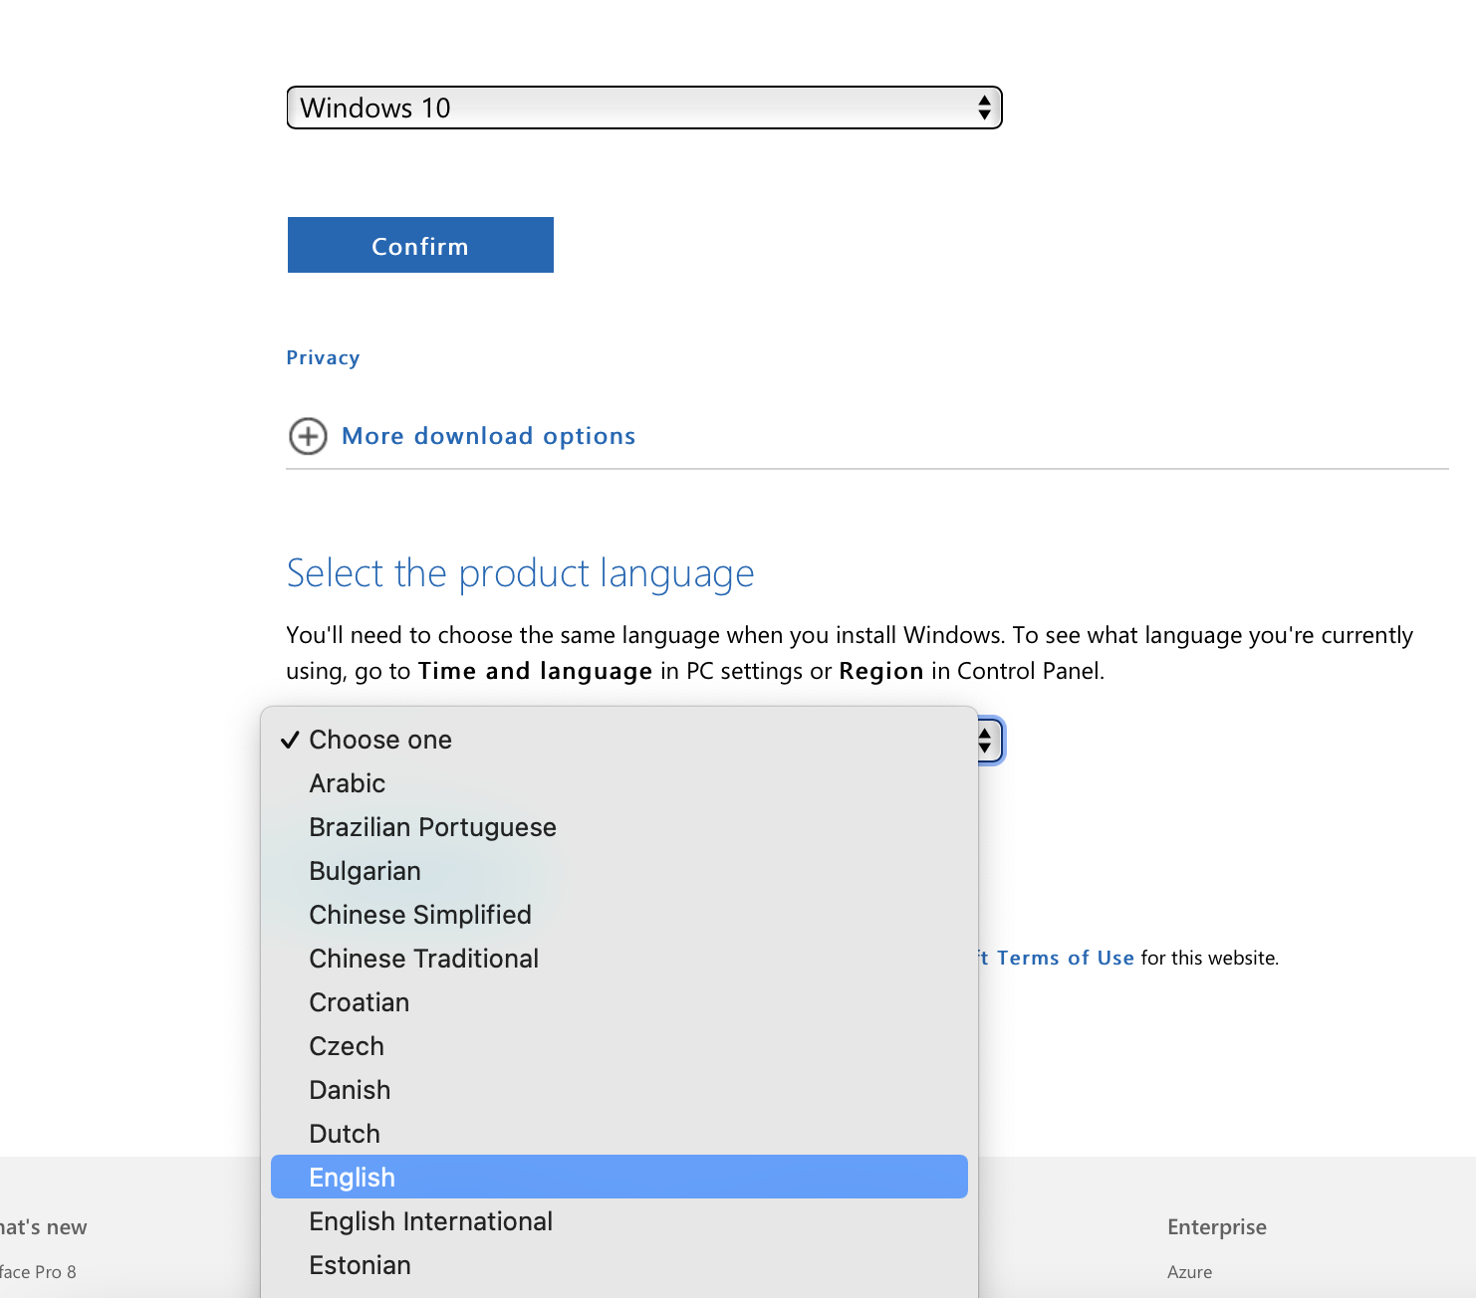The image size is (1476, 1298).
Task: Open the Surface Pro 8 footer link
Action: click(38, 1272)
